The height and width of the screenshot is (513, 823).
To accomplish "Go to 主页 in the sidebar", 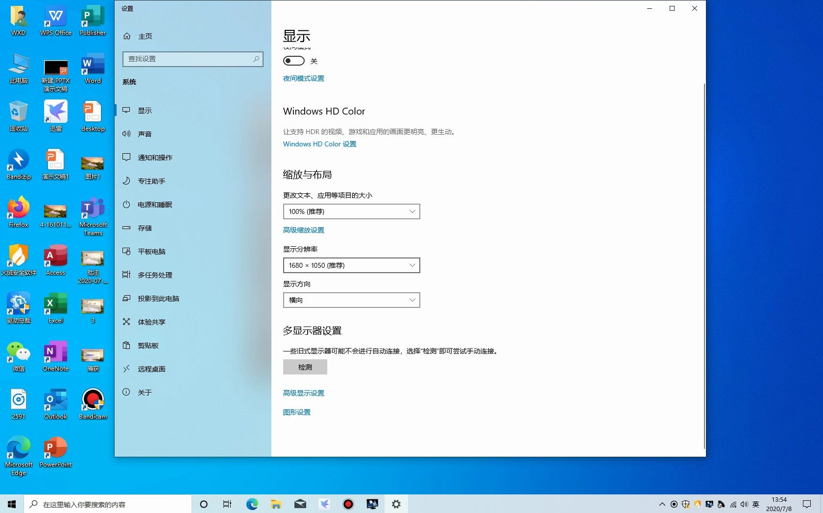I will (145, 36).
